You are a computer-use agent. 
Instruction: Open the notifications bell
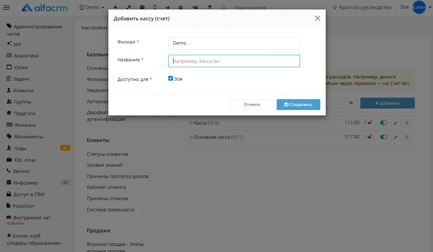coord(223,8)
